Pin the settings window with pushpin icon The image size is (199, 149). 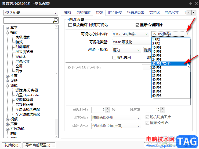[191, 3]
